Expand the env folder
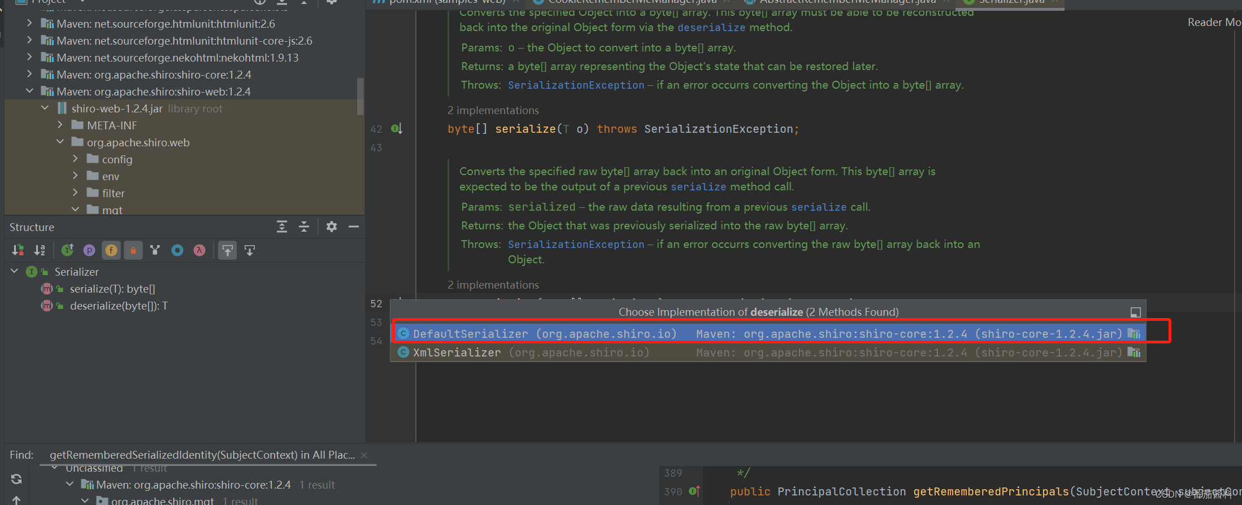The width and height of the screenshot is (1242, 505). (75, 176)
